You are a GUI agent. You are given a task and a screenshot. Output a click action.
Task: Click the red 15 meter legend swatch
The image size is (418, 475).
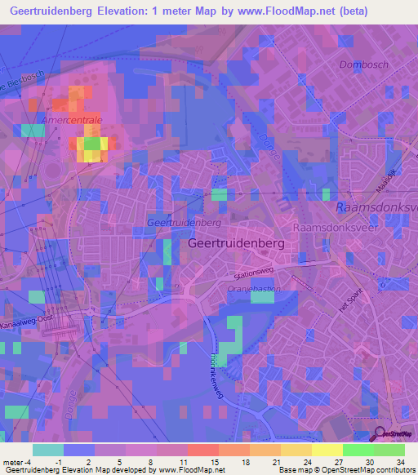(203, 451)
